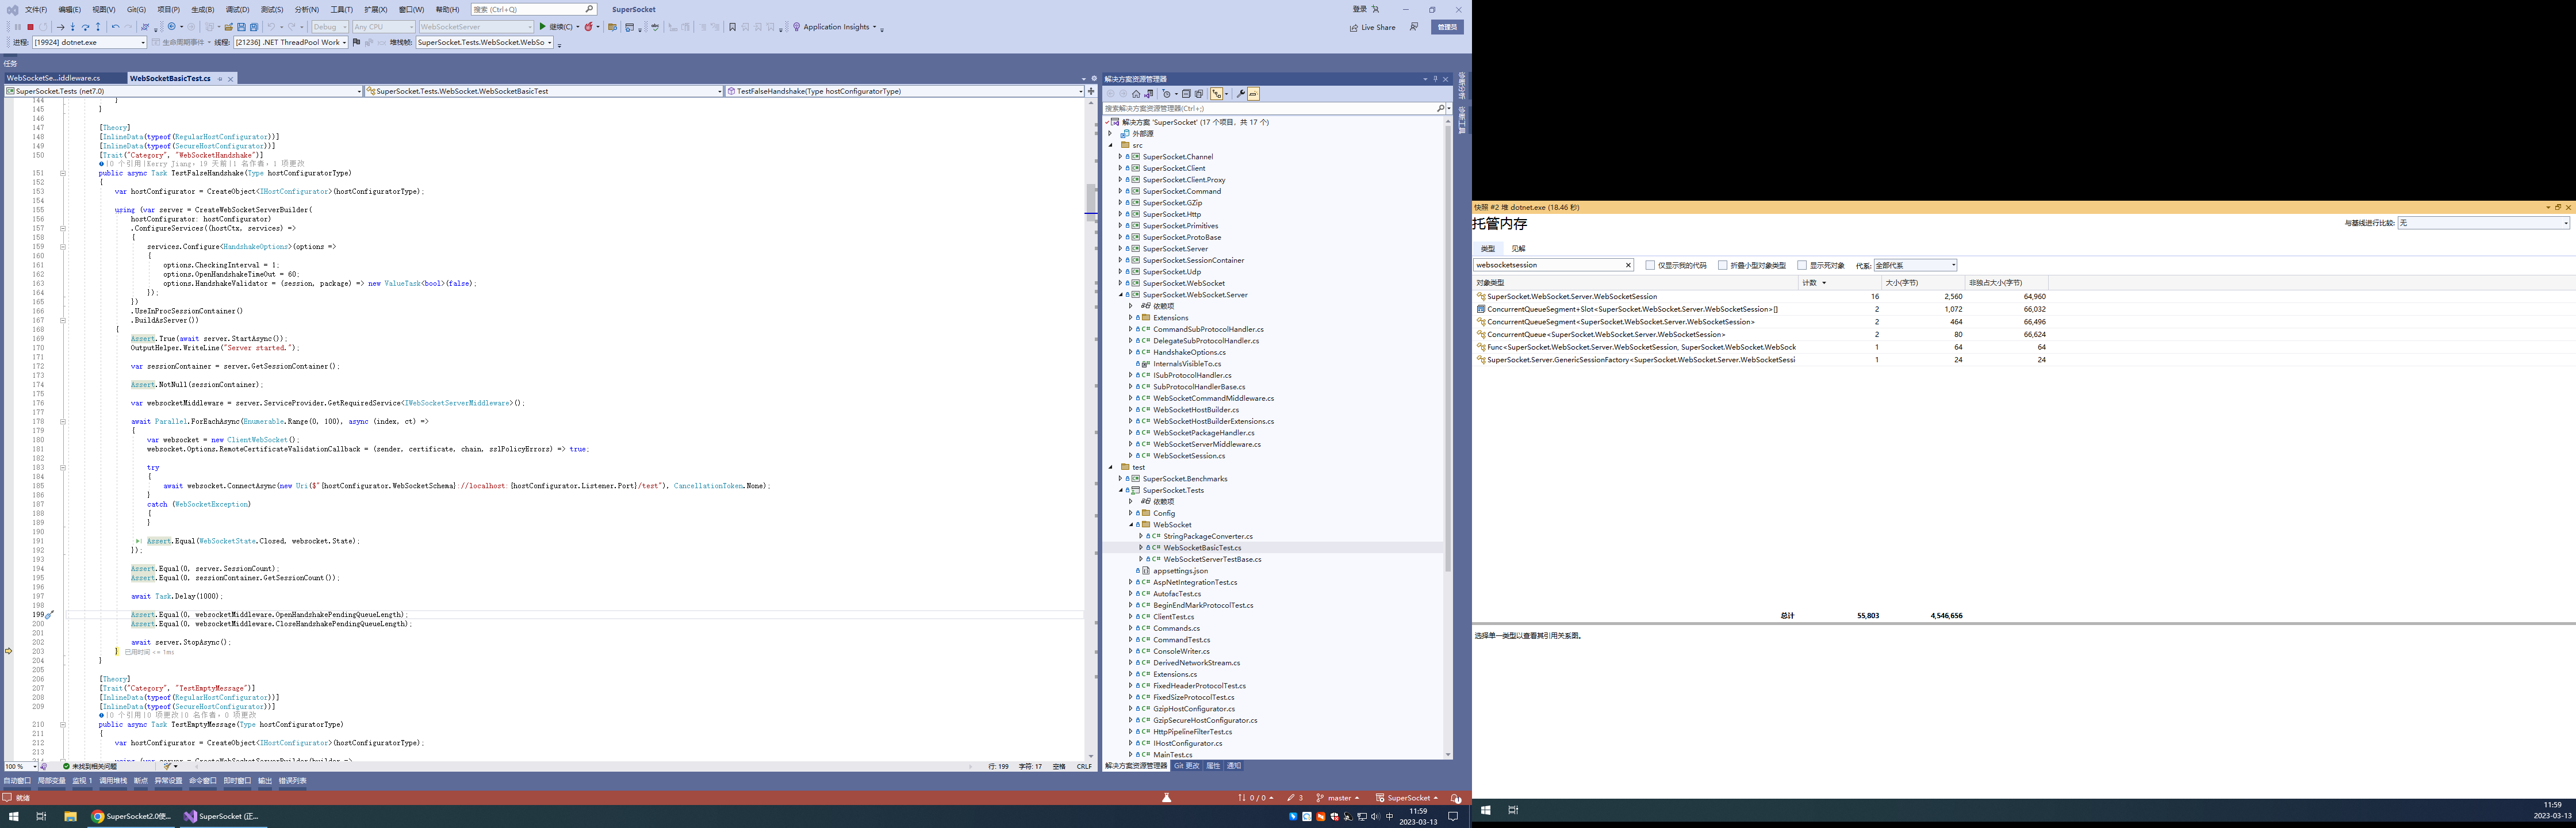This screenshot has height=828, width=2576.
Task: Click the Step Over debug icon
Action: tap(85, 27)
